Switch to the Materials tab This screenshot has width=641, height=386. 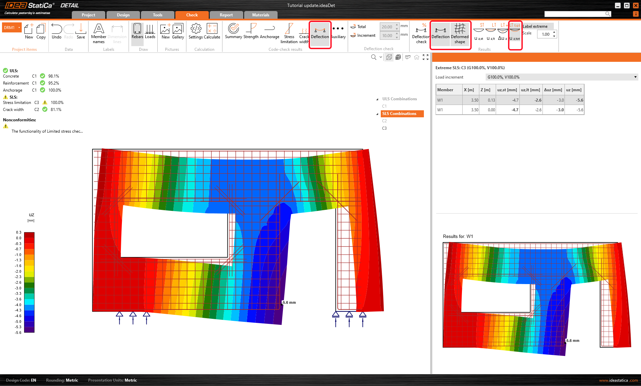pos(261,15)
